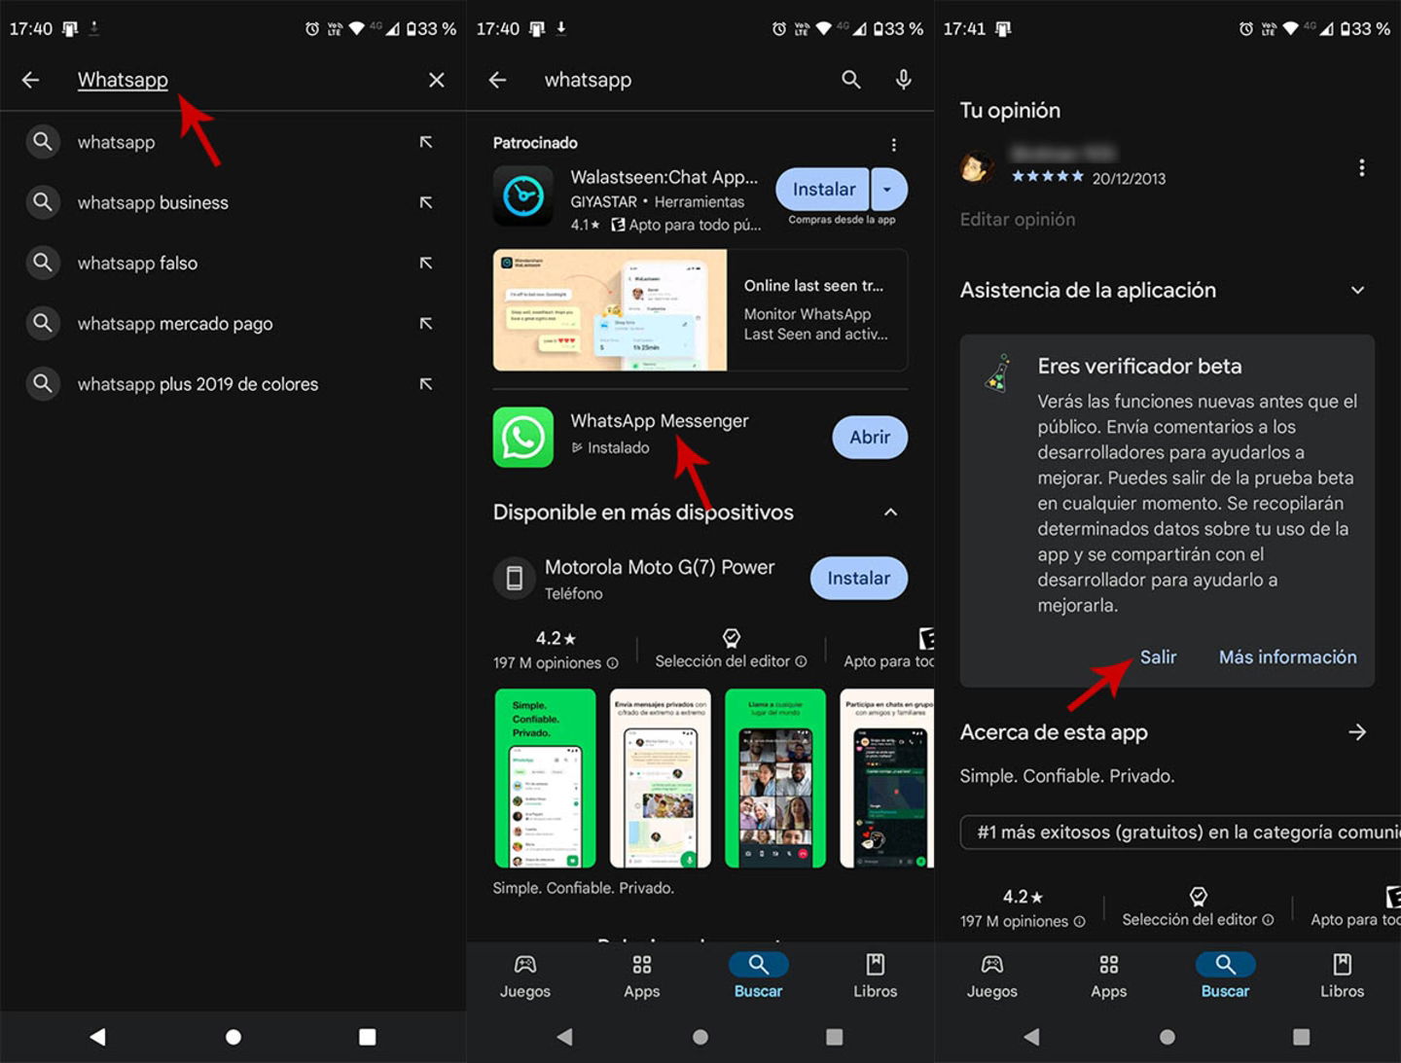Tap Android recents button in left screen

[368, 1037]
